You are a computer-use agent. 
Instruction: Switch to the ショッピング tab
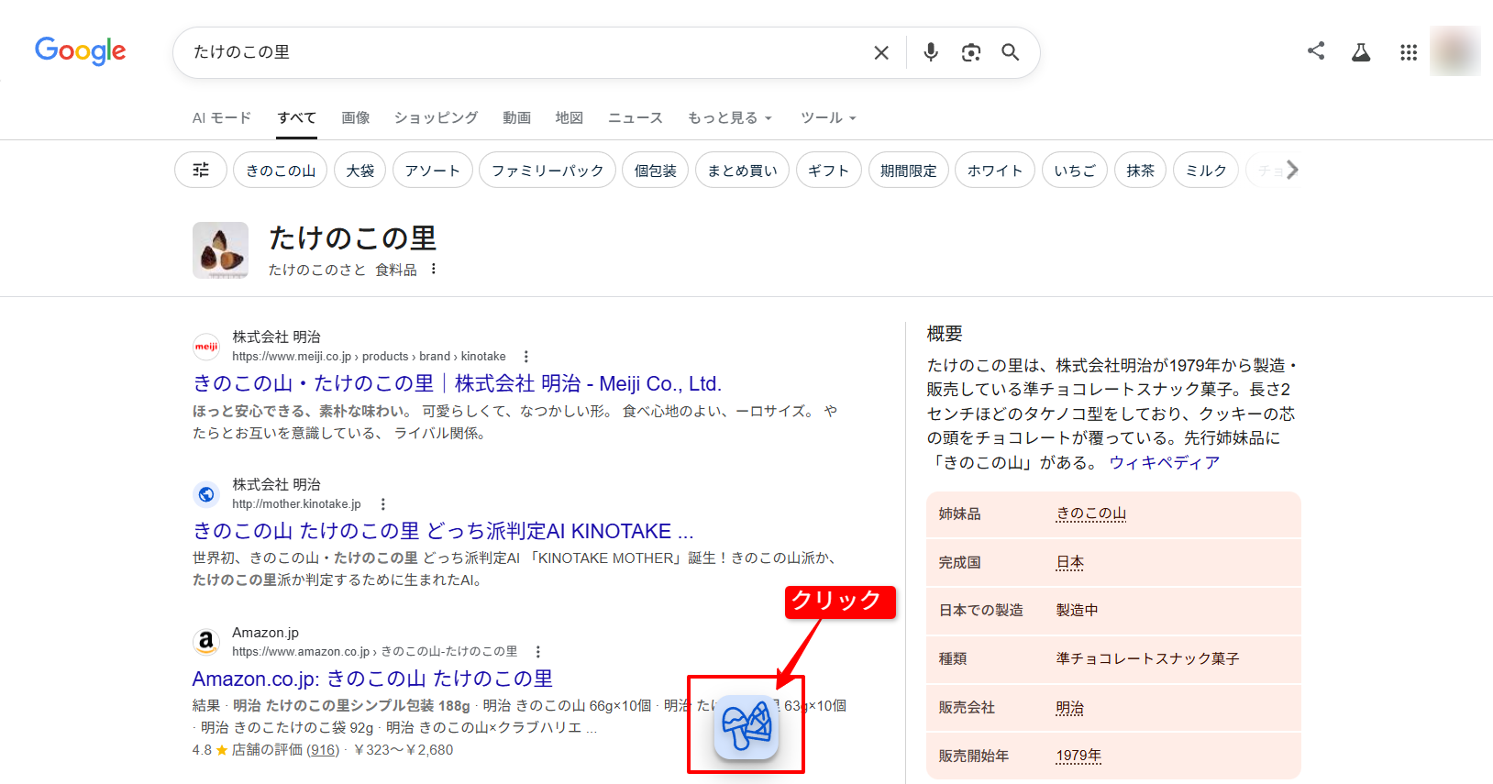(x=436, y=118)
